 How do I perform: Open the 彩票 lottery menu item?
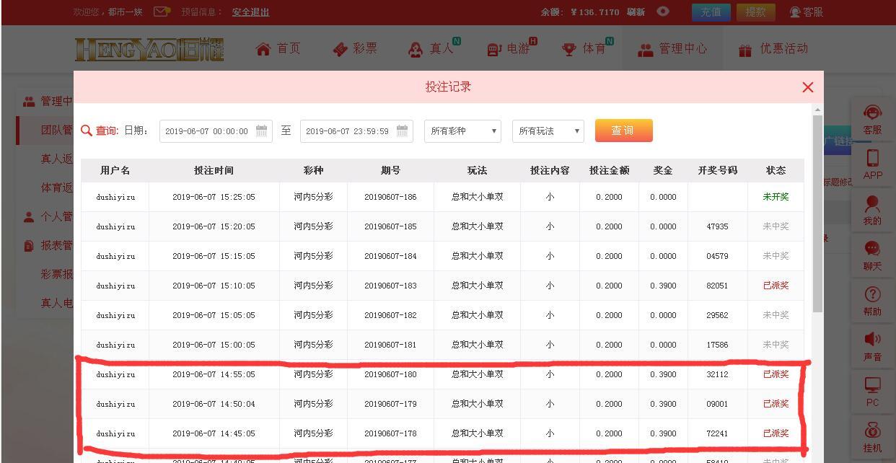[355, 49]
